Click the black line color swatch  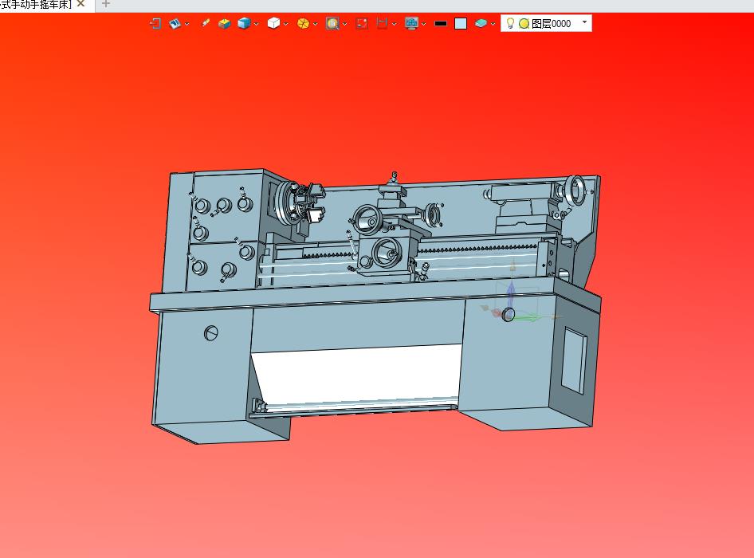click(x=441, y=23)
